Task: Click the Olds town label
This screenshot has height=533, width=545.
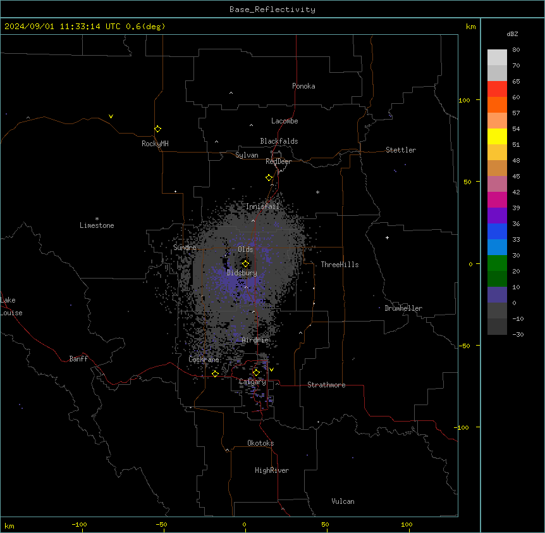Action: tap(245, 249)
